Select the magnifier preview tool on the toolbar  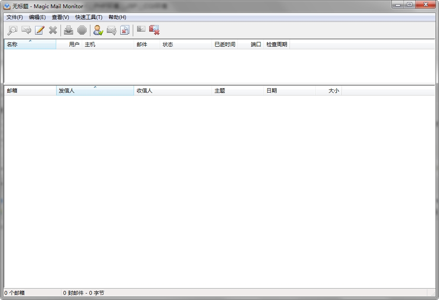click(x=12, y=30)
